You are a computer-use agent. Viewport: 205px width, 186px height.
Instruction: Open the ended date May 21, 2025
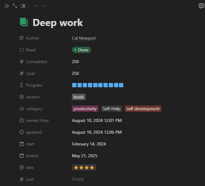tap(84, 156)
